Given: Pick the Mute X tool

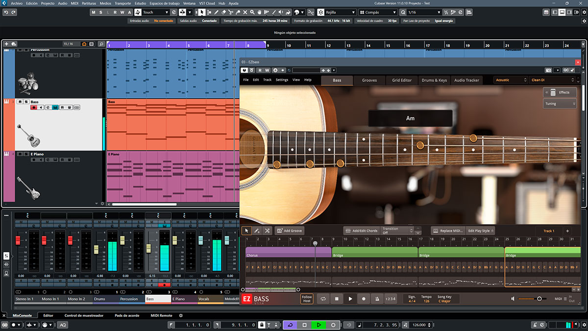Looking at the screenshot, I should pos(245,12).
